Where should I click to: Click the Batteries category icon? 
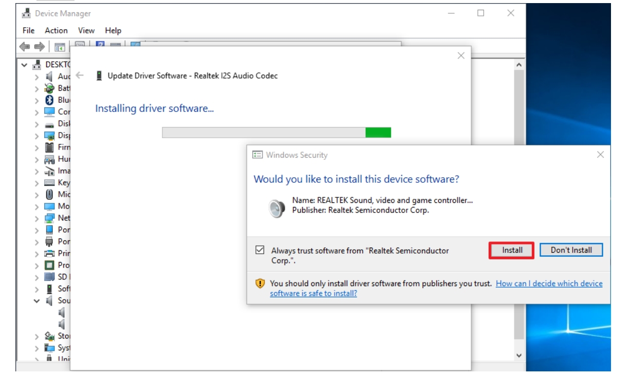pyautogui.click(x=50, y=88)
